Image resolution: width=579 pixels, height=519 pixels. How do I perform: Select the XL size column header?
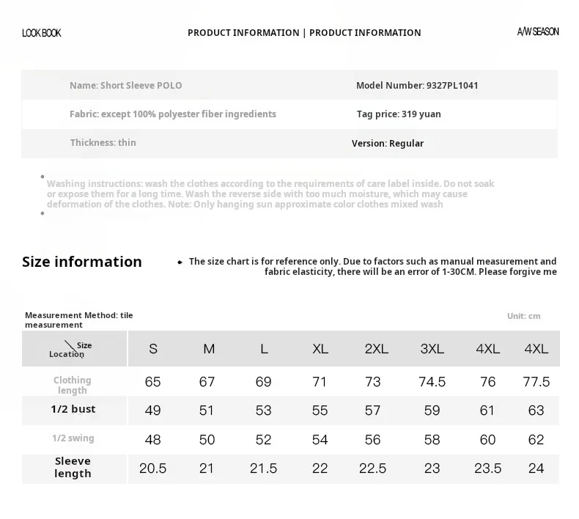pyautogui.click(x=320, y=349)
